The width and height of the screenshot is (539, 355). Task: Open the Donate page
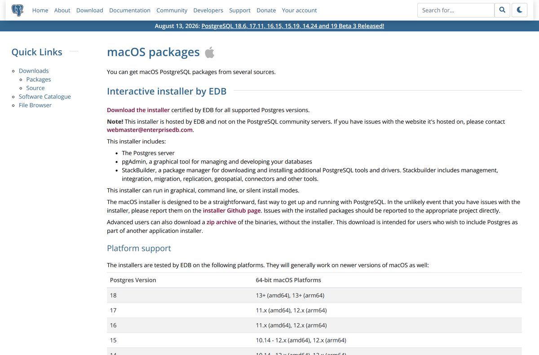pyautogui.click(x=266, y=10)
